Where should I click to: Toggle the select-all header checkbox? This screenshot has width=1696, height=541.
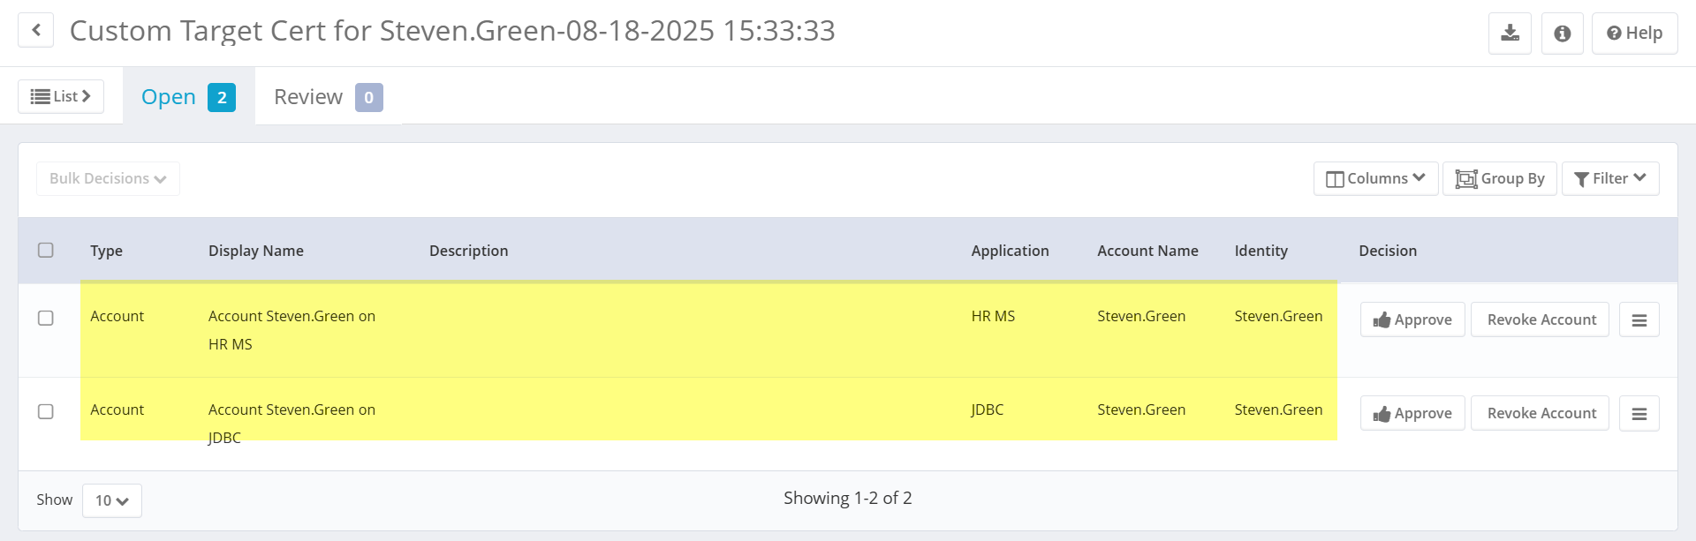(x=46, y=251)
